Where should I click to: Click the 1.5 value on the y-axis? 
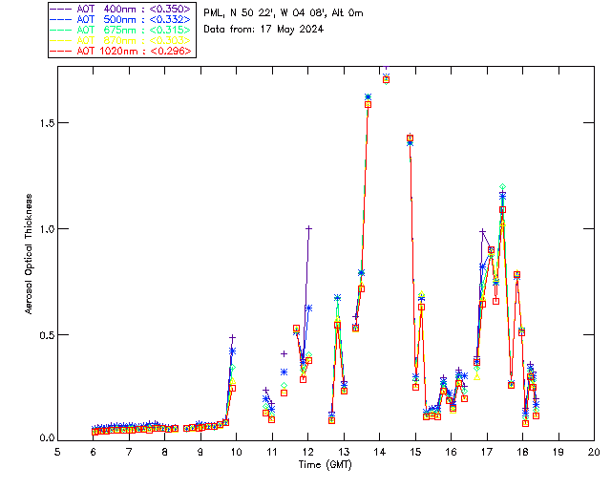tap(44, 123)
